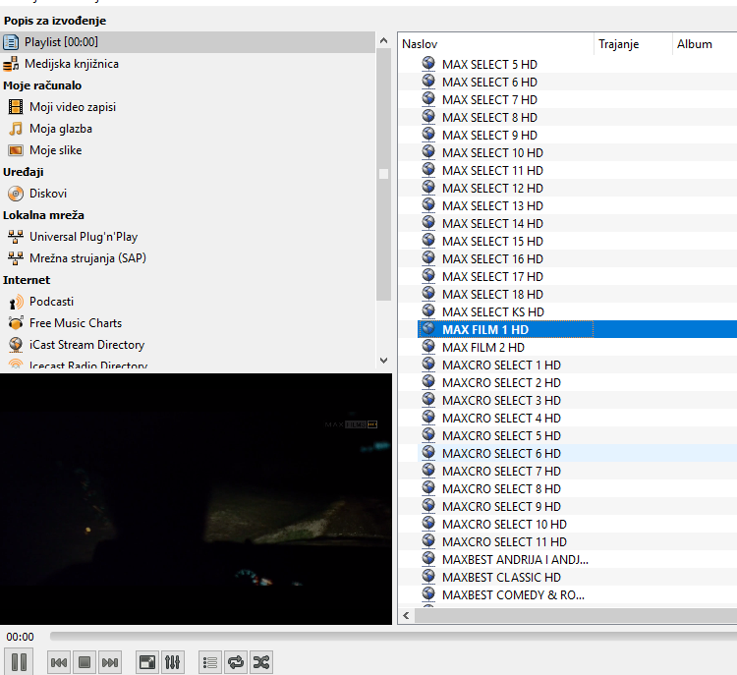Open Medijska knjižnica in the sidebar
This screenshot has height=675, width=737.
coord(71,64)
